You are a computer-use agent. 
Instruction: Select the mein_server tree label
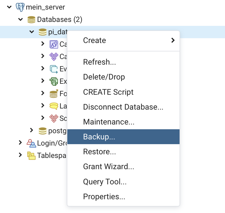click(45, 7)
